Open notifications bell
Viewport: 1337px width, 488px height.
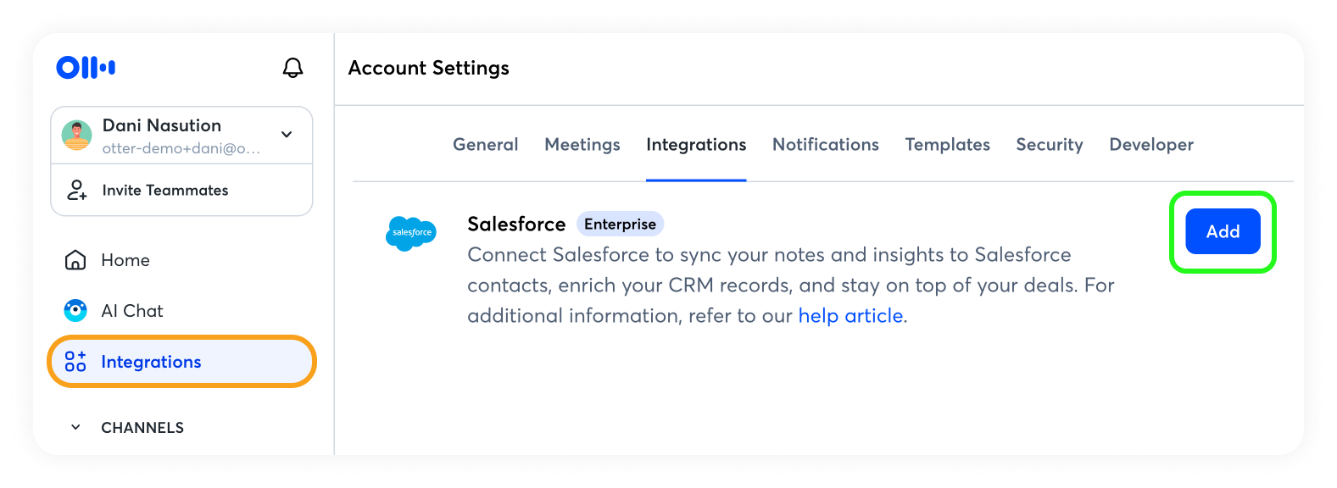coord(292,68)
